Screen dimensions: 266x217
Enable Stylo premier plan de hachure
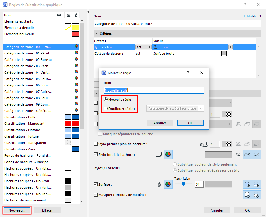[95, 144]
